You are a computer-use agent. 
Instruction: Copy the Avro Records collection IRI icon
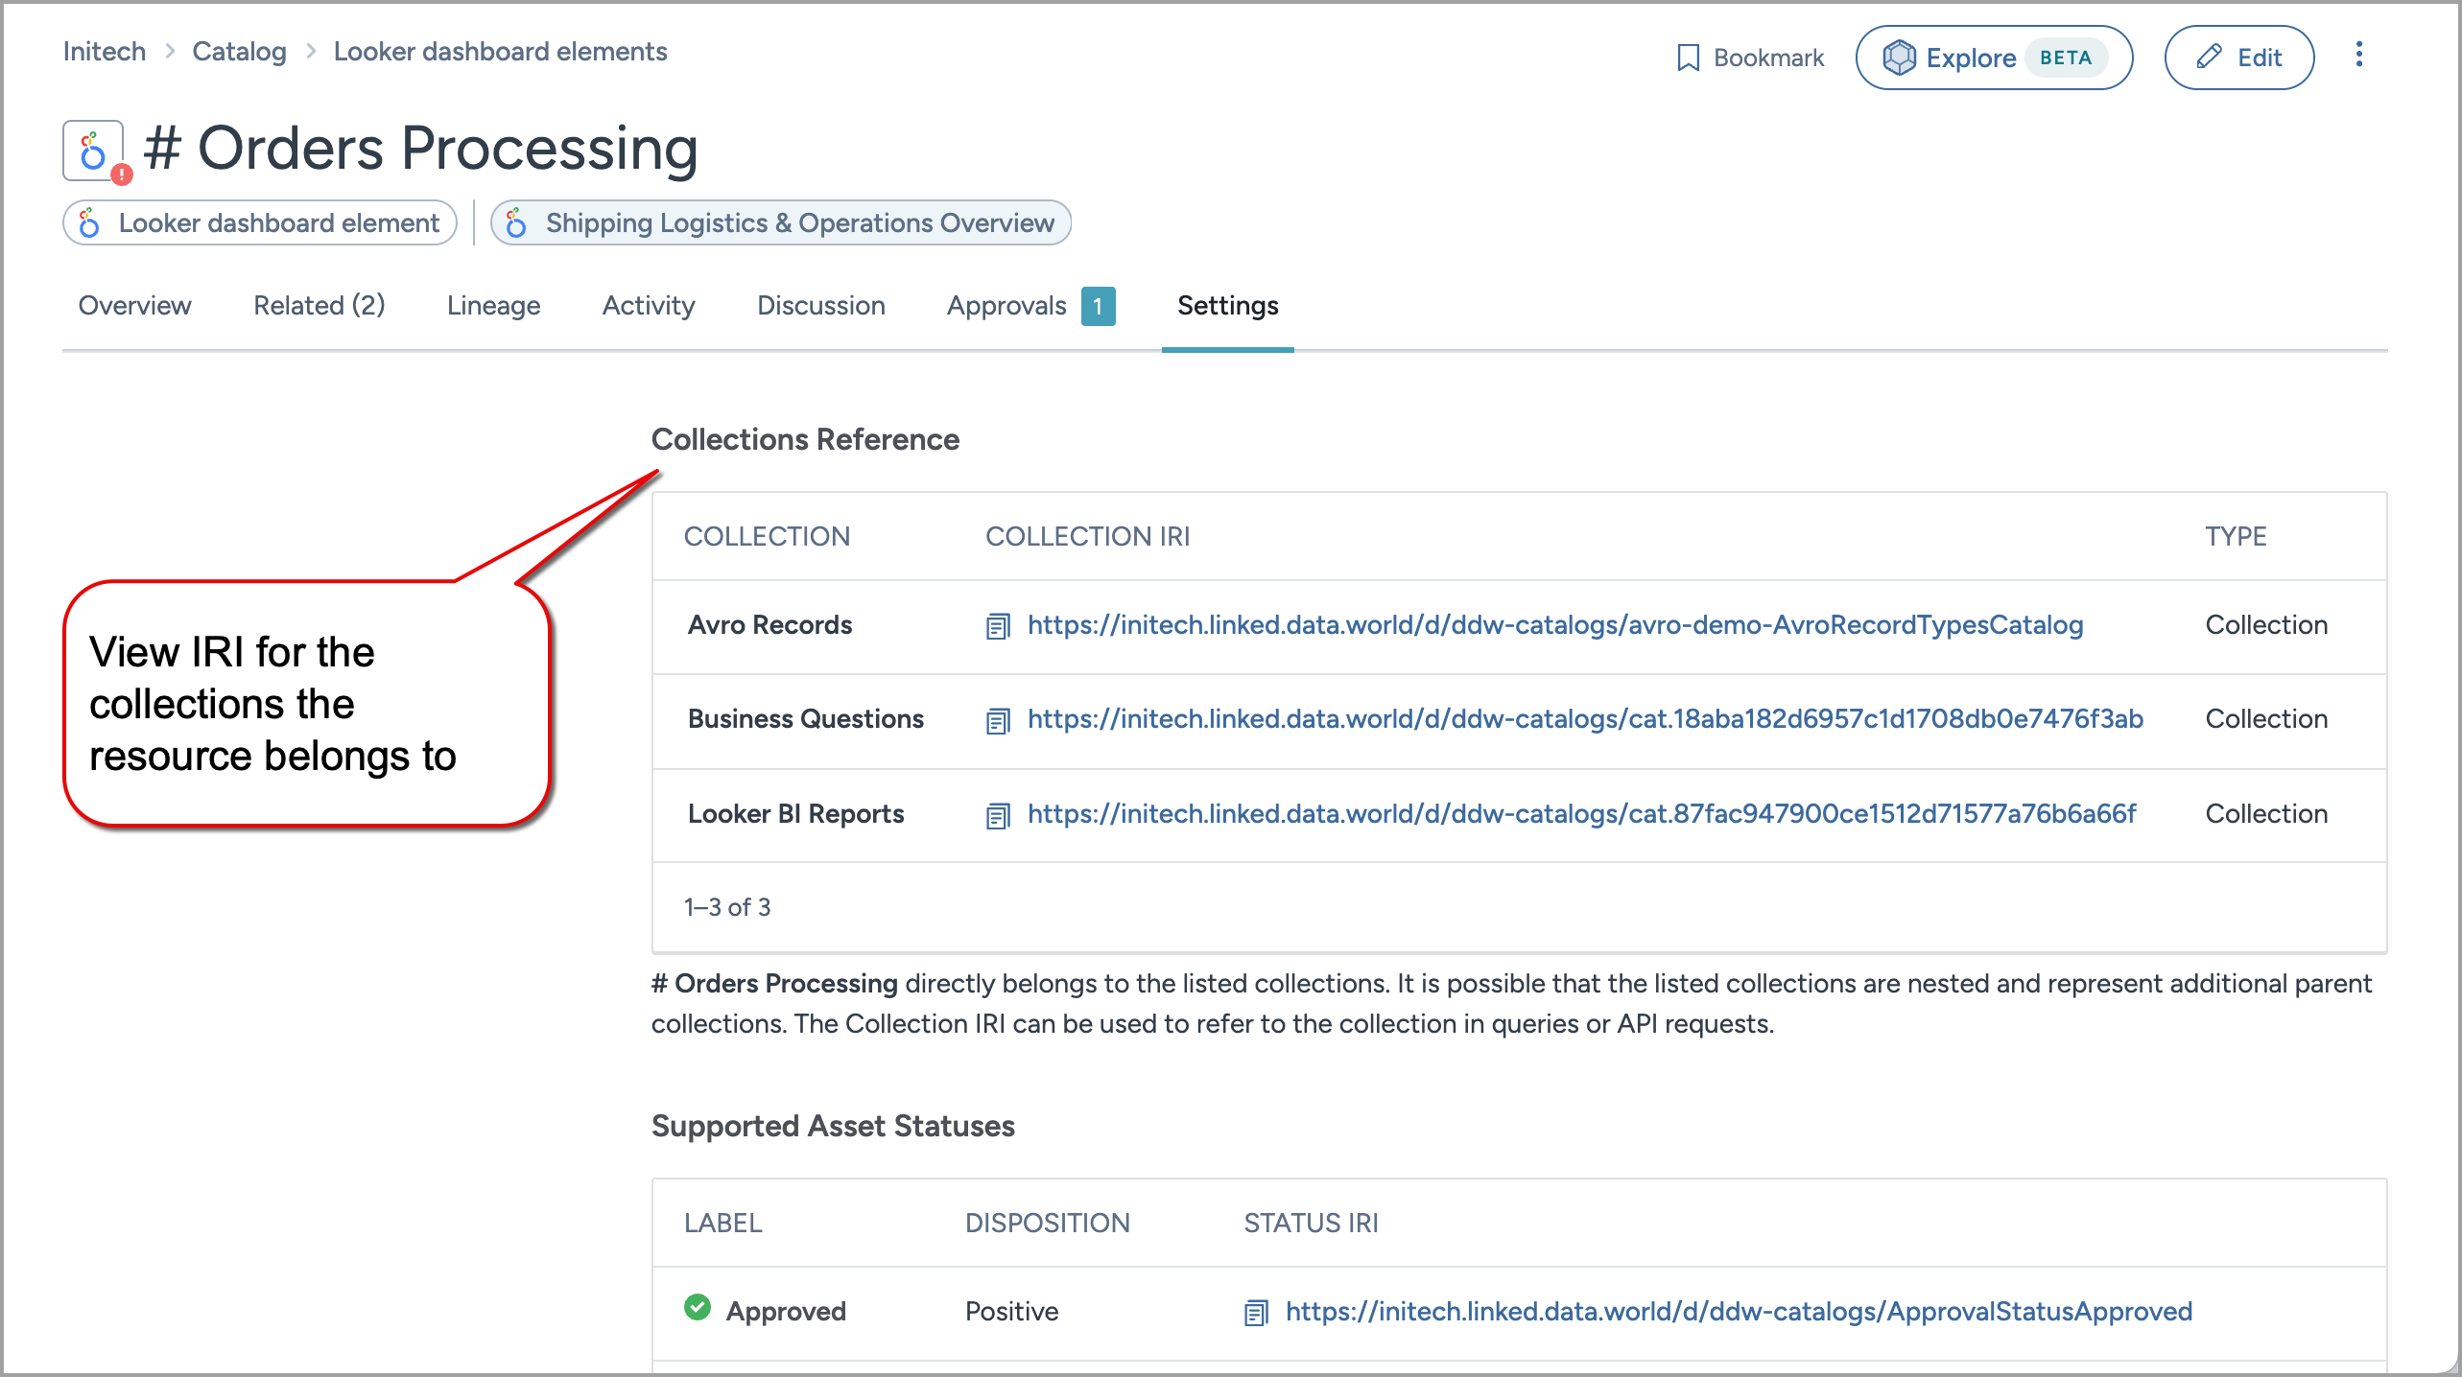point(998,626)
